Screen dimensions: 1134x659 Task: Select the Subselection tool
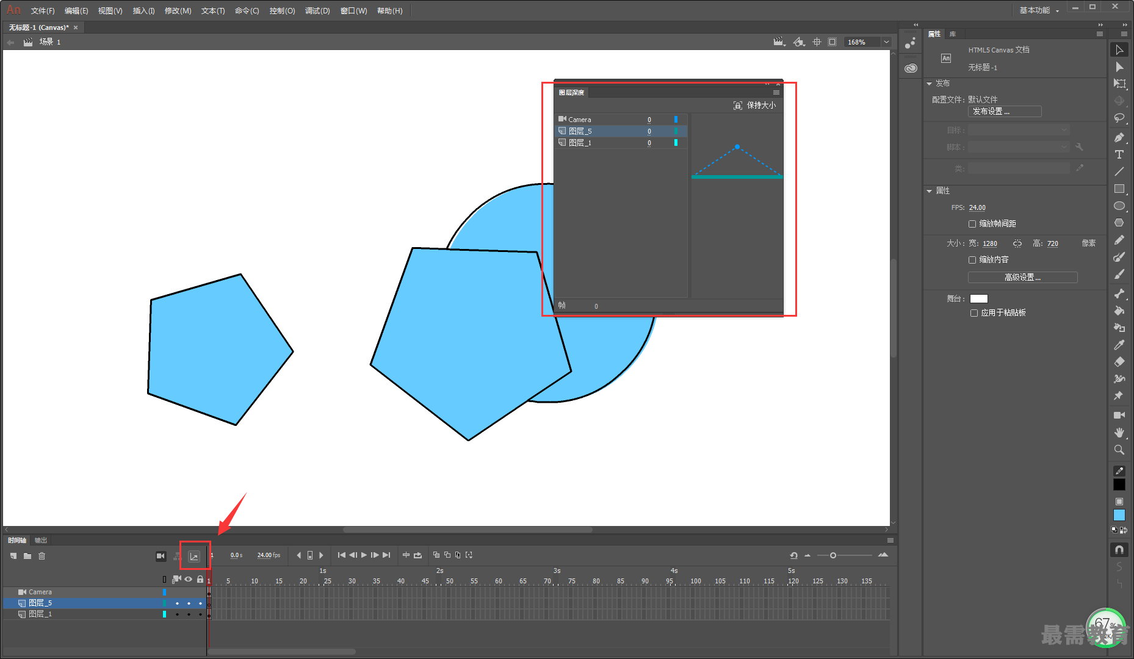point(1119,67)
